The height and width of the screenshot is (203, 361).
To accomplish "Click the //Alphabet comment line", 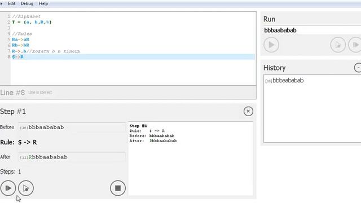I will (x=27, y=16).
